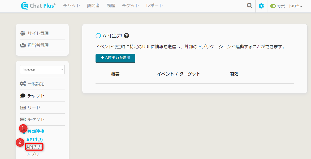Viewport: 311px width, 159px height.
Task: Open the 訪問者 menu item
Action: pos(93,6)
